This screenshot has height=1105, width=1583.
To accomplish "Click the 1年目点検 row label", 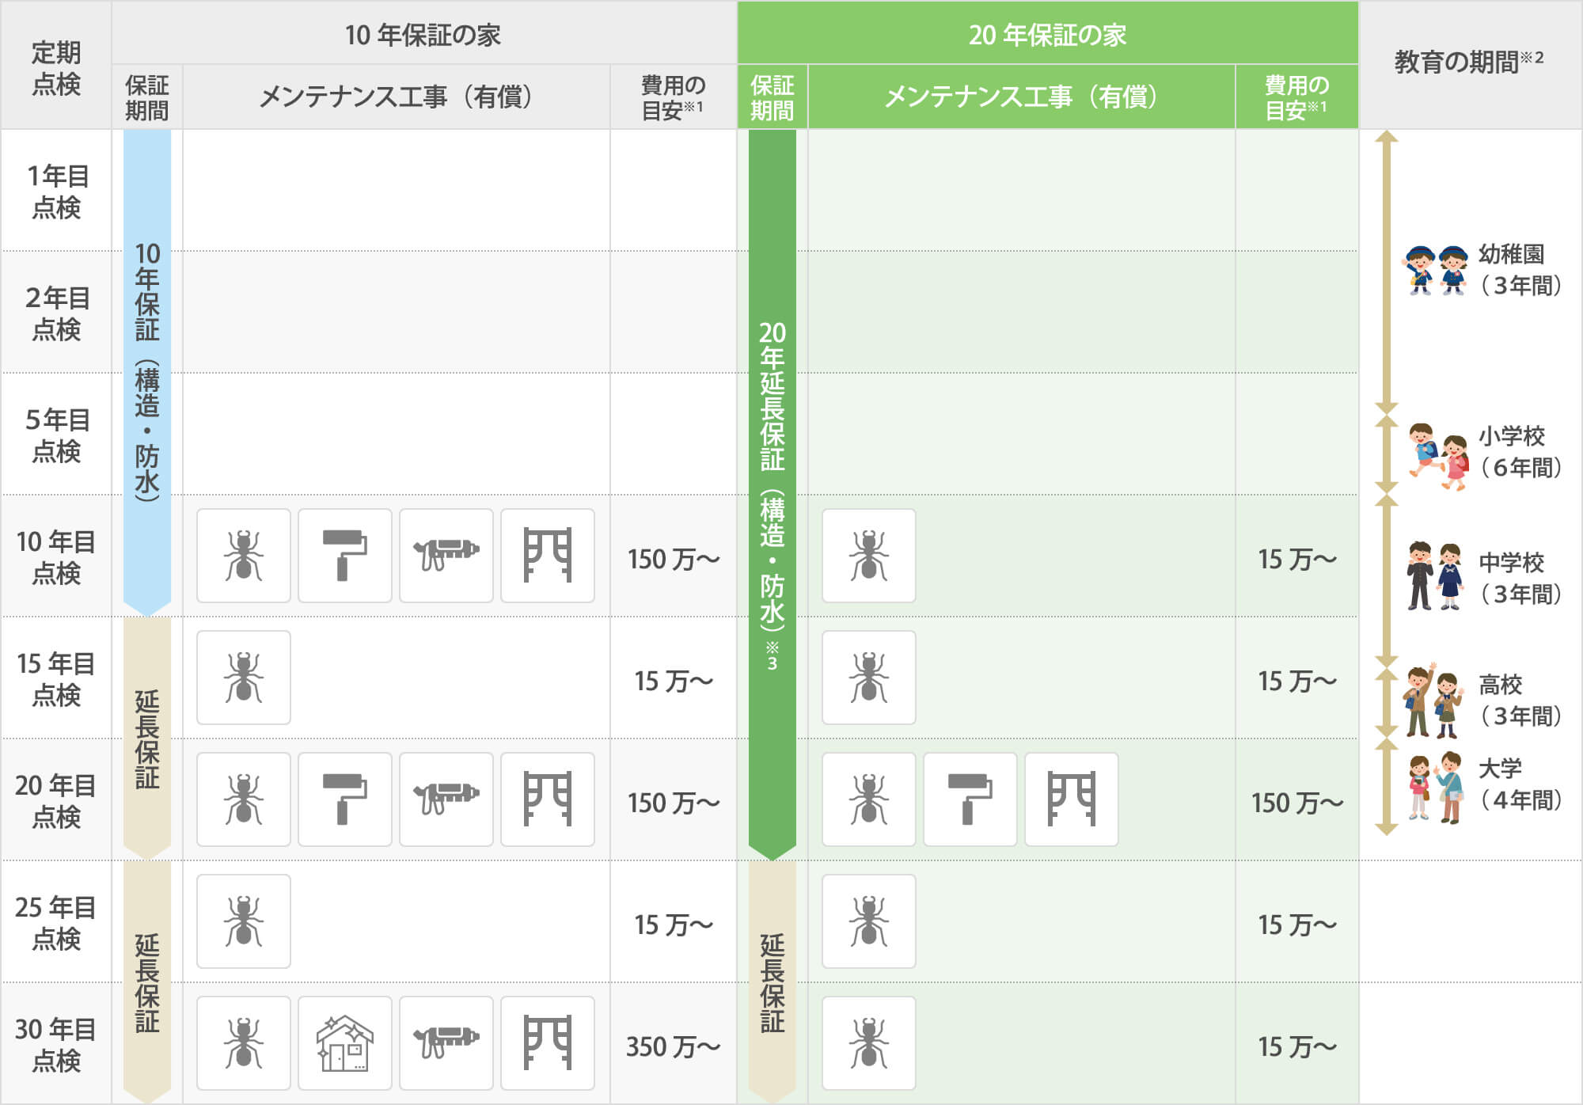I will point(56,191).
